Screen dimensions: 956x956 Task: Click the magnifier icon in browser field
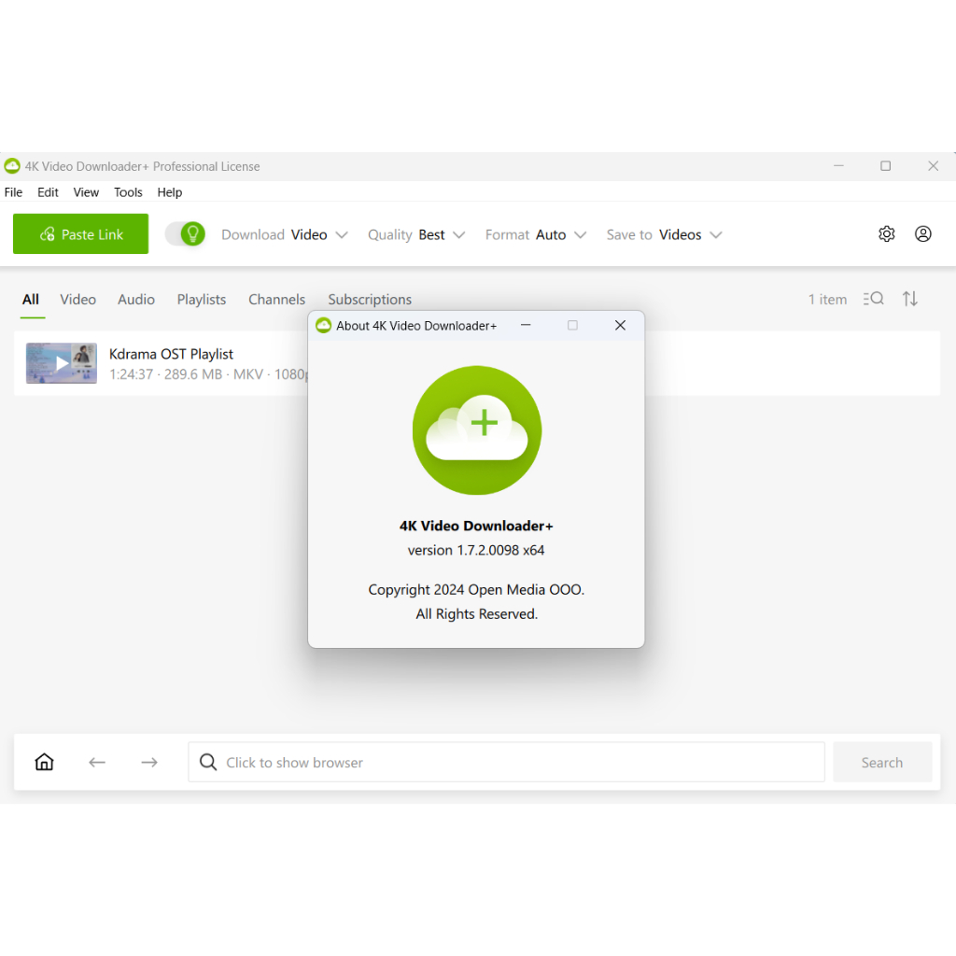pyautogui.click(x=208, y=762)
